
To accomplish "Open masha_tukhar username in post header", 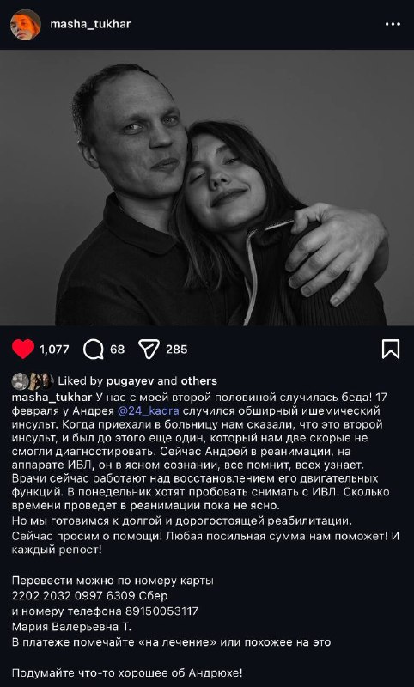I will tap(90, 24).
